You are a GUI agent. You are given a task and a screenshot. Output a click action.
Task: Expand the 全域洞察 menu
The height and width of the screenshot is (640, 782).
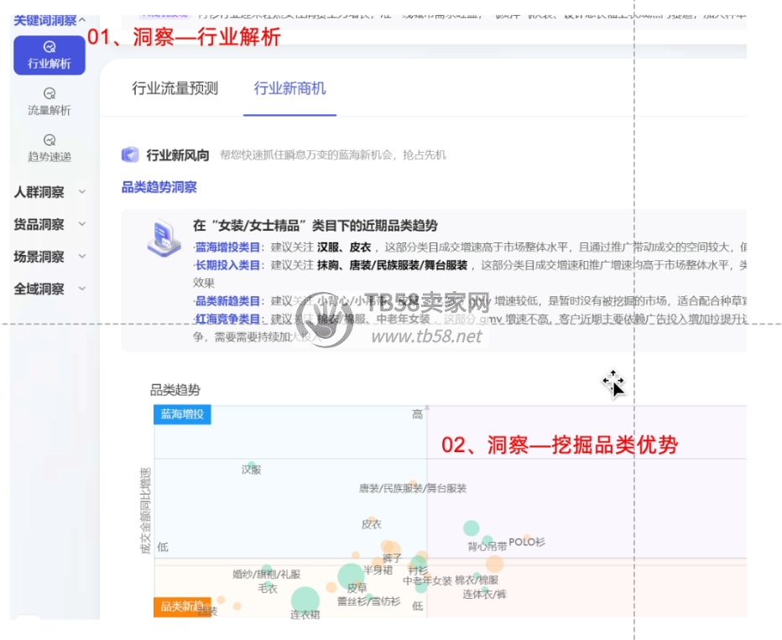tap(81, 289)
